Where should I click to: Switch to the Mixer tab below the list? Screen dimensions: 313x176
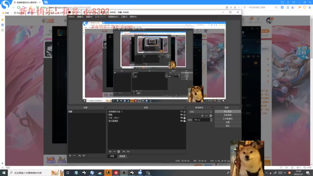click(x=122, y=156)
